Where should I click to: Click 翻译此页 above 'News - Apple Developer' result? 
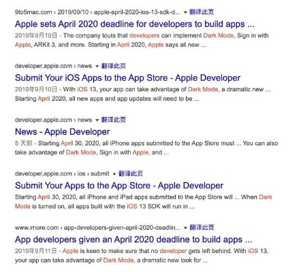113,120
